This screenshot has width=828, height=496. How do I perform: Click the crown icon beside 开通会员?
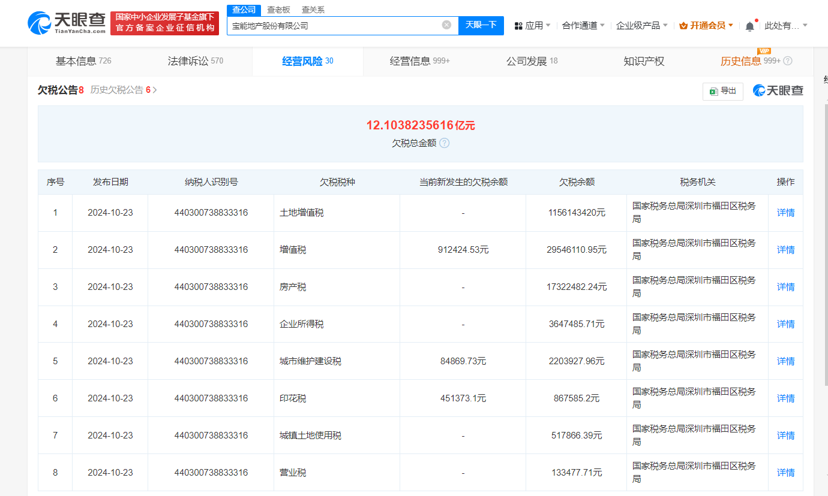coord(683,26)
